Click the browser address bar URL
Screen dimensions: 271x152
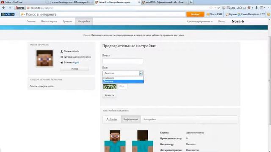click(41, 8)
